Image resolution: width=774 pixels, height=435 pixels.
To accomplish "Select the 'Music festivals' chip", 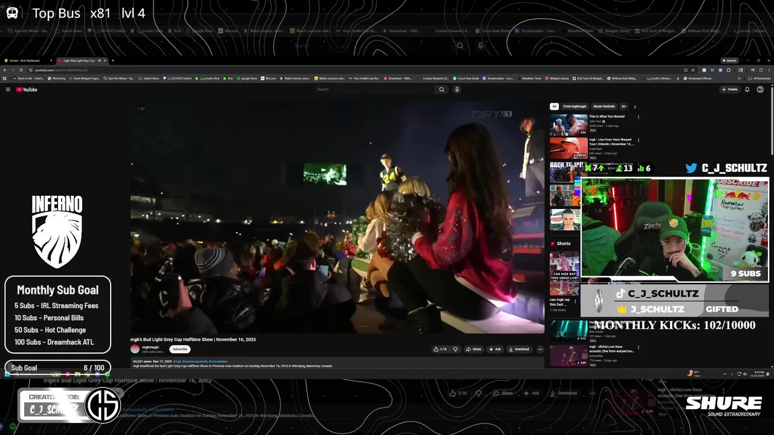I will coord(603,106).
